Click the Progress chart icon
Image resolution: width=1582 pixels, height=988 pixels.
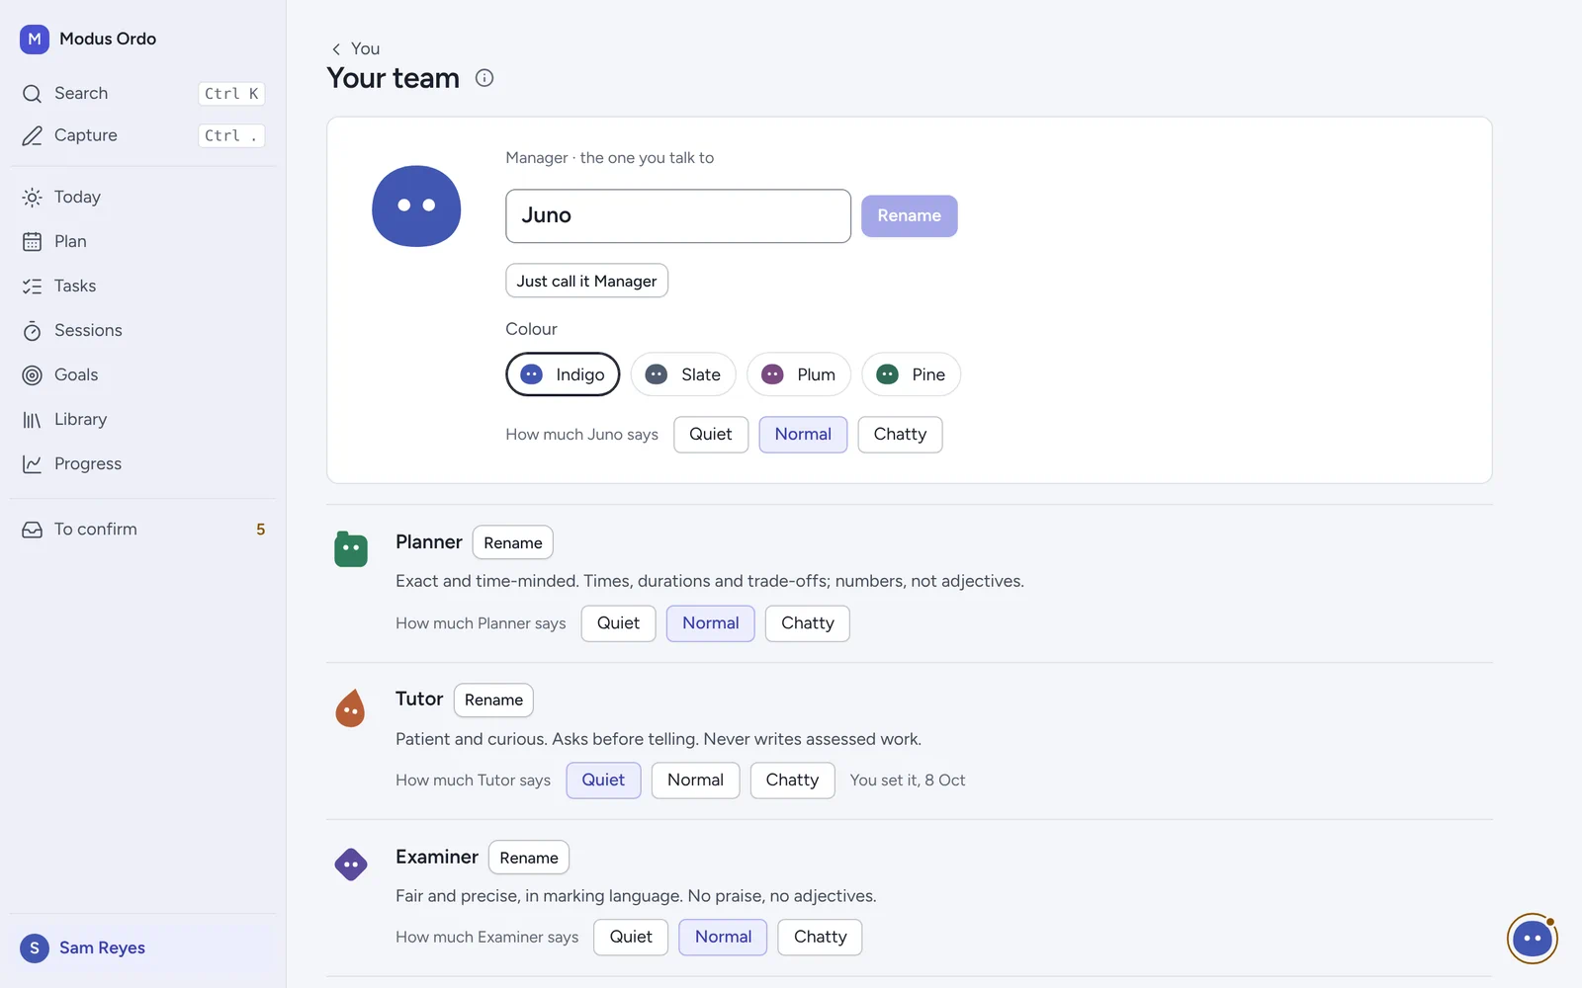click(x=33, y=464)
